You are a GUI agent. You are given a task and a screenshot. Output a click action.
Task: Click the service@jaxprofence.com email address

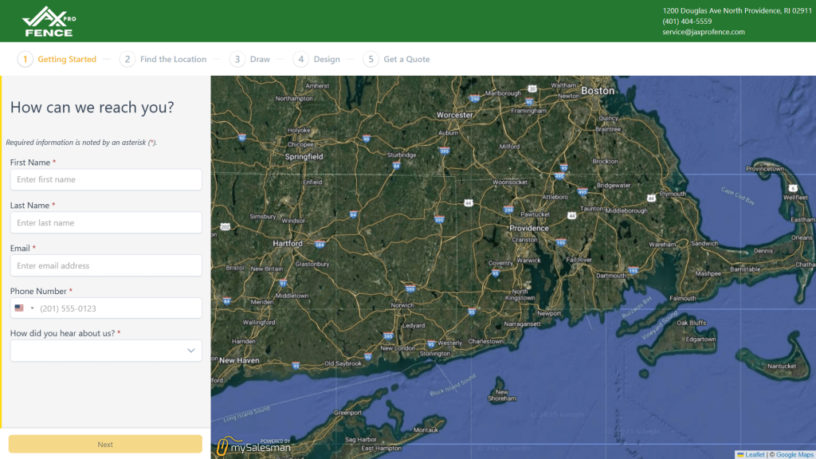pyautogui.click(x=703, y=32)
